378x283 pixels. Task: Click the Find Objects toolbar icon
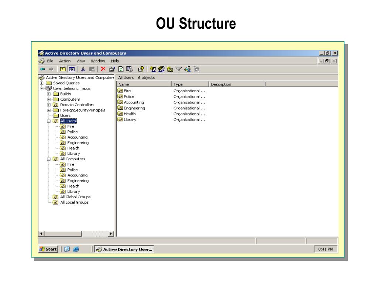point(187,69)
